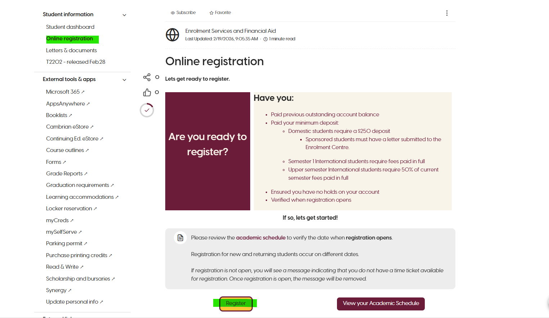Screen dimensions: 549x318
Task: Open the academic schedule link
Action: click(x=261, y=238)
